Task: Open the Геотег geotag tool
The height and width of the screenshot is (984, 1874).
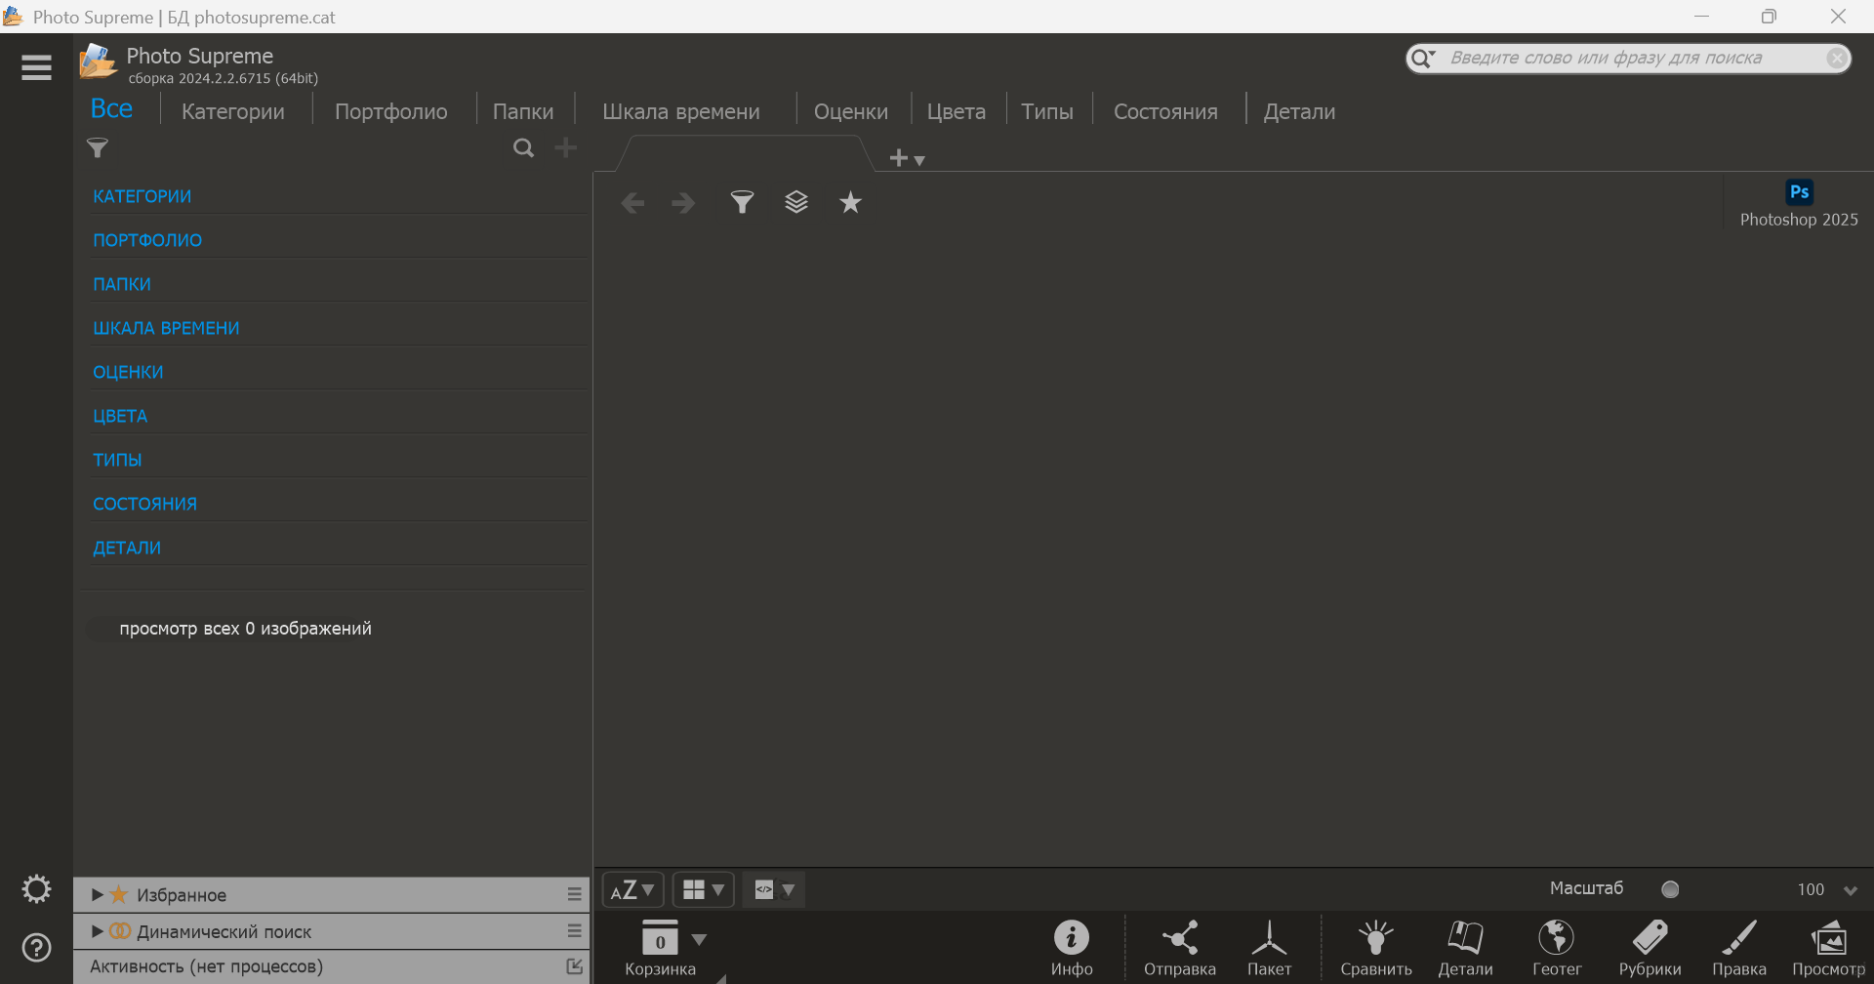Action: (x=1557, y=948)
